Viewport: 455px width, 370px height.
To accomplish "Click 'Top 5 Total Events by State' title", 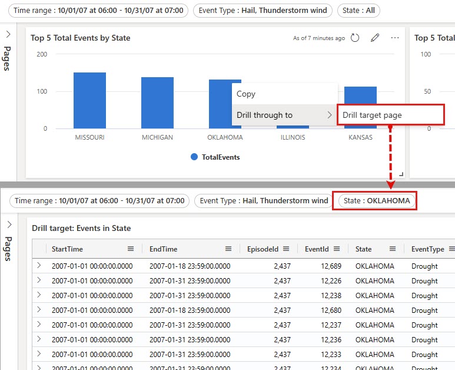I will click(x=81, y=38).
